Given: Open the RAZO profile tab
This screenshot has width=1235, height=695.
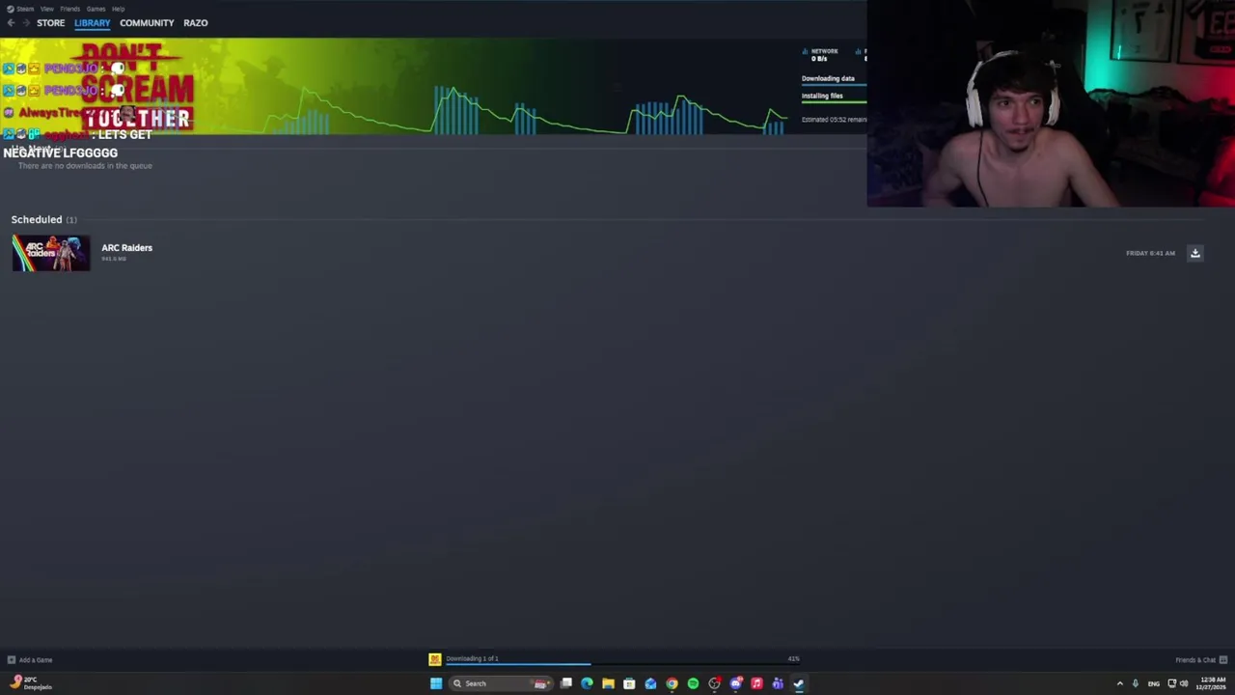Looking at the screenshot, I should coord(196,23).
